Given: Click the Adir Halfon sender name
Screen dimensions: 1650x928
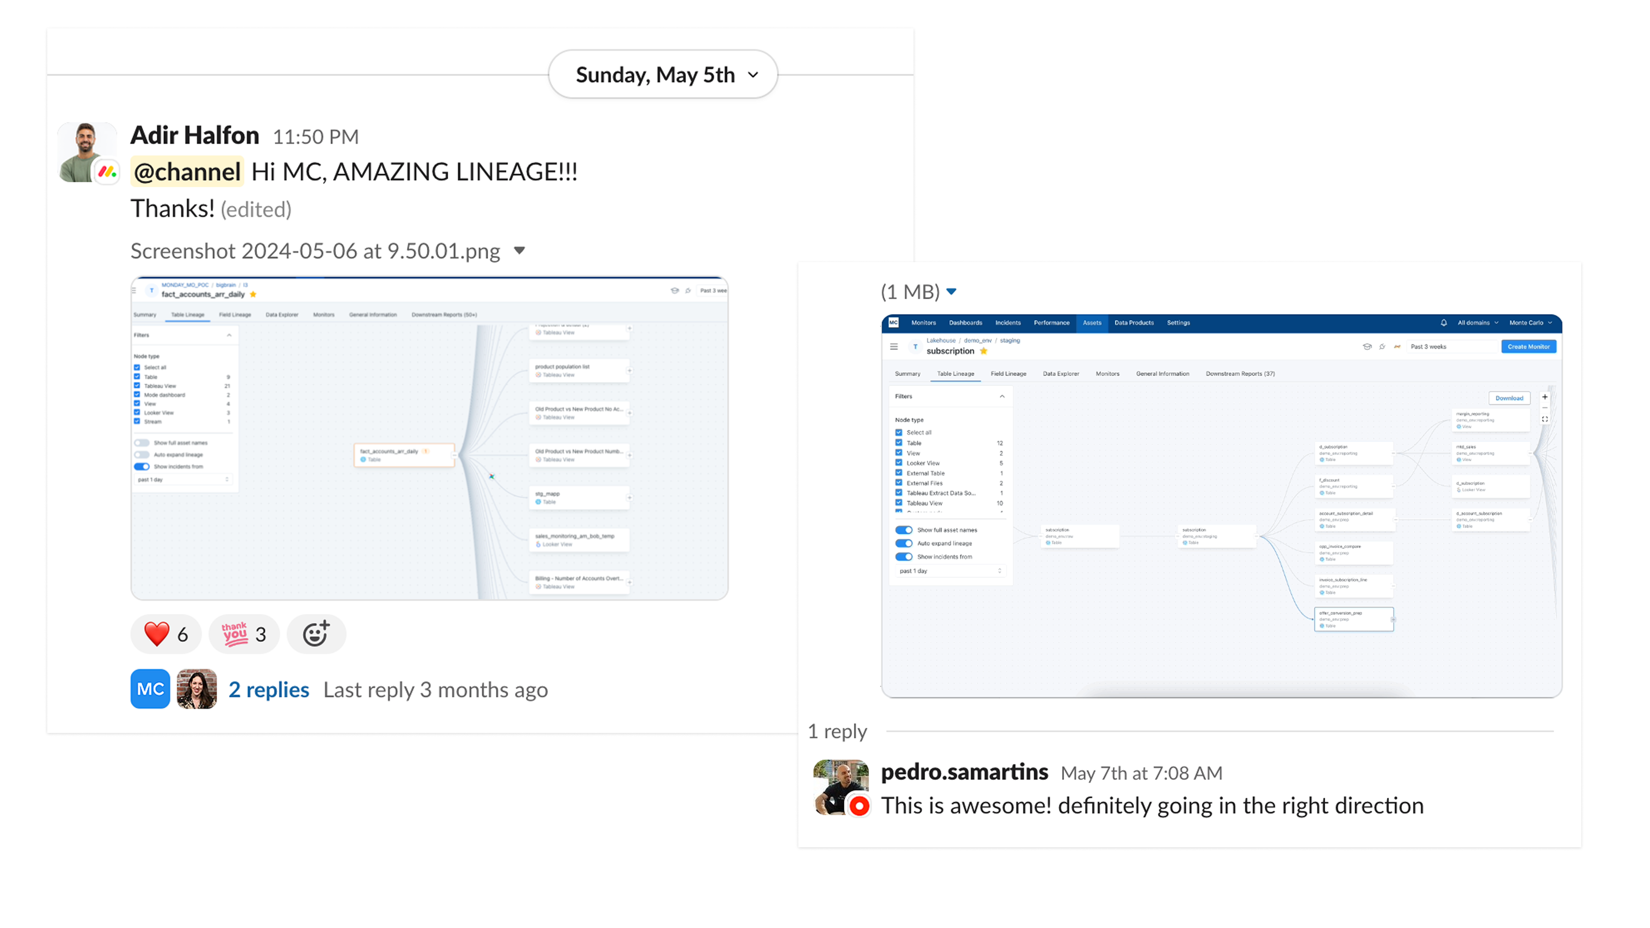Looking at the screenshot, I should click(195, 135).
